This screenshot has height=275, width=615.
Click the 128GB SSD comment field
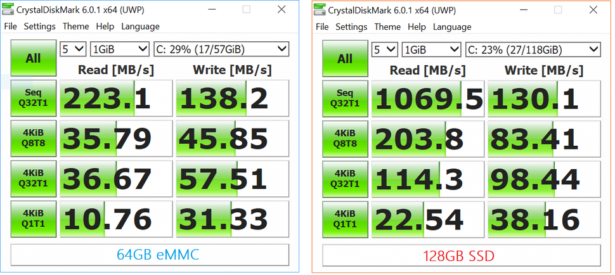462,256
